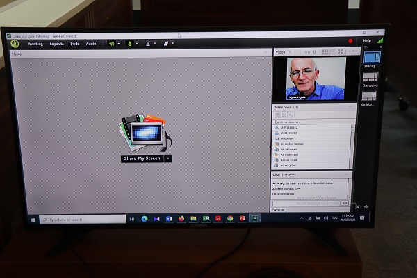Select the Collaboration layout
The width and height of the screenshot is (417, 278).
tap(370, 96)
